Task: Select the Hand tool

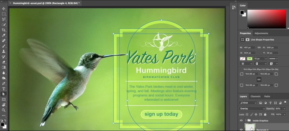Action: tap(4, 105)
